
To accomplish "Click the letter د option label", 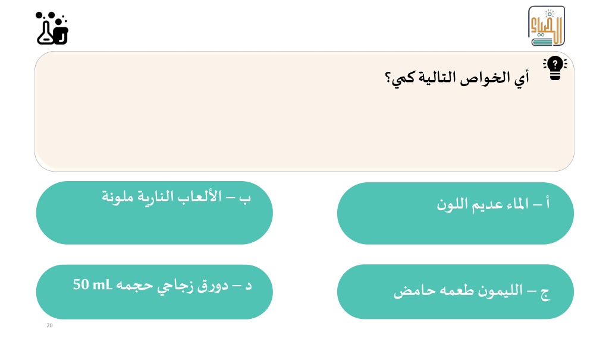I will (249, 286).
